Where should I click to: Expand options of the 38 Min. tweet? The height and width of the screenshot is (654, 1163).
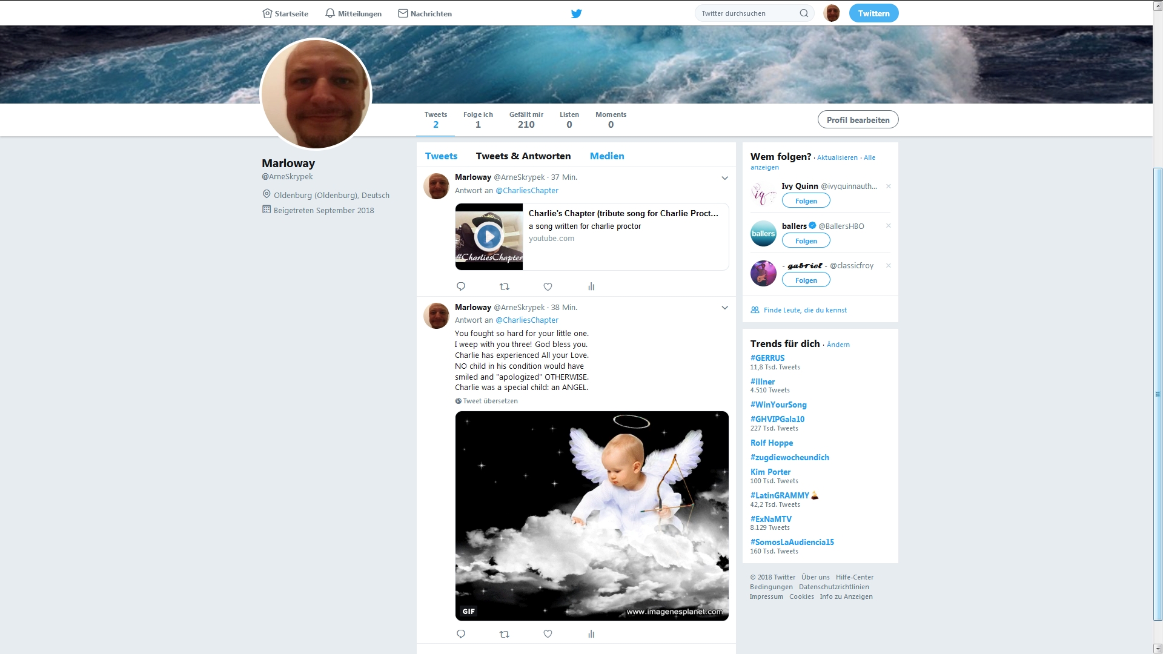click(724, 308)
